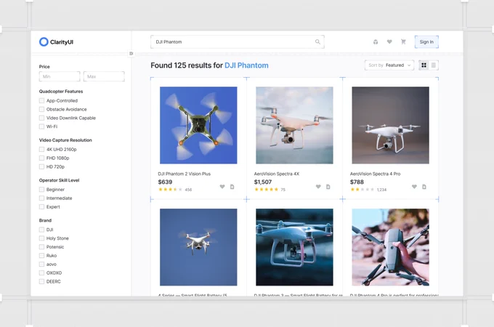The width and height of the screenshot is (494, 327).
Task: Check Expert skill level
Action: [x=41, y=206]
